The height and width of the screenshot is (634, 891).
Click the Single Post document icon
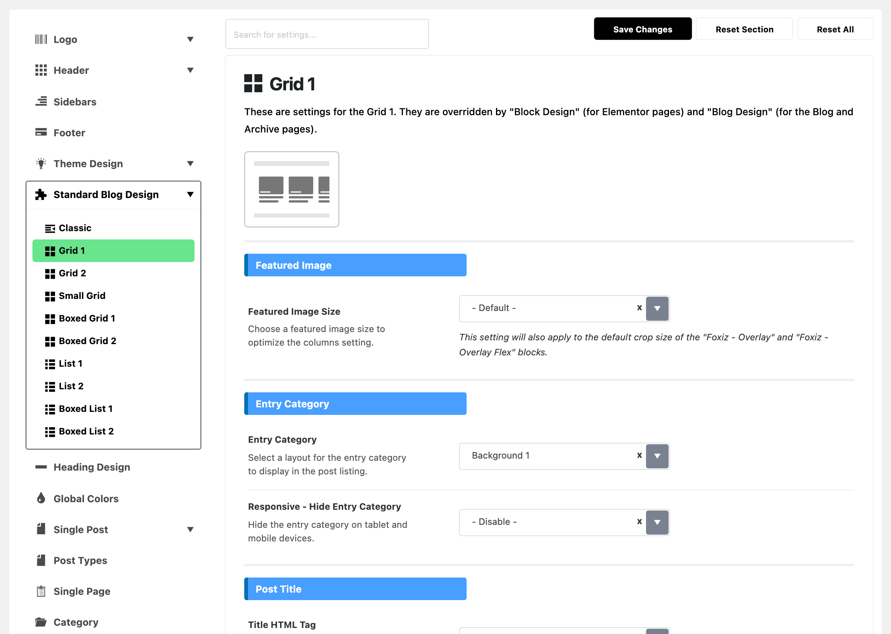pyautogui.click(x=41, y=529)
